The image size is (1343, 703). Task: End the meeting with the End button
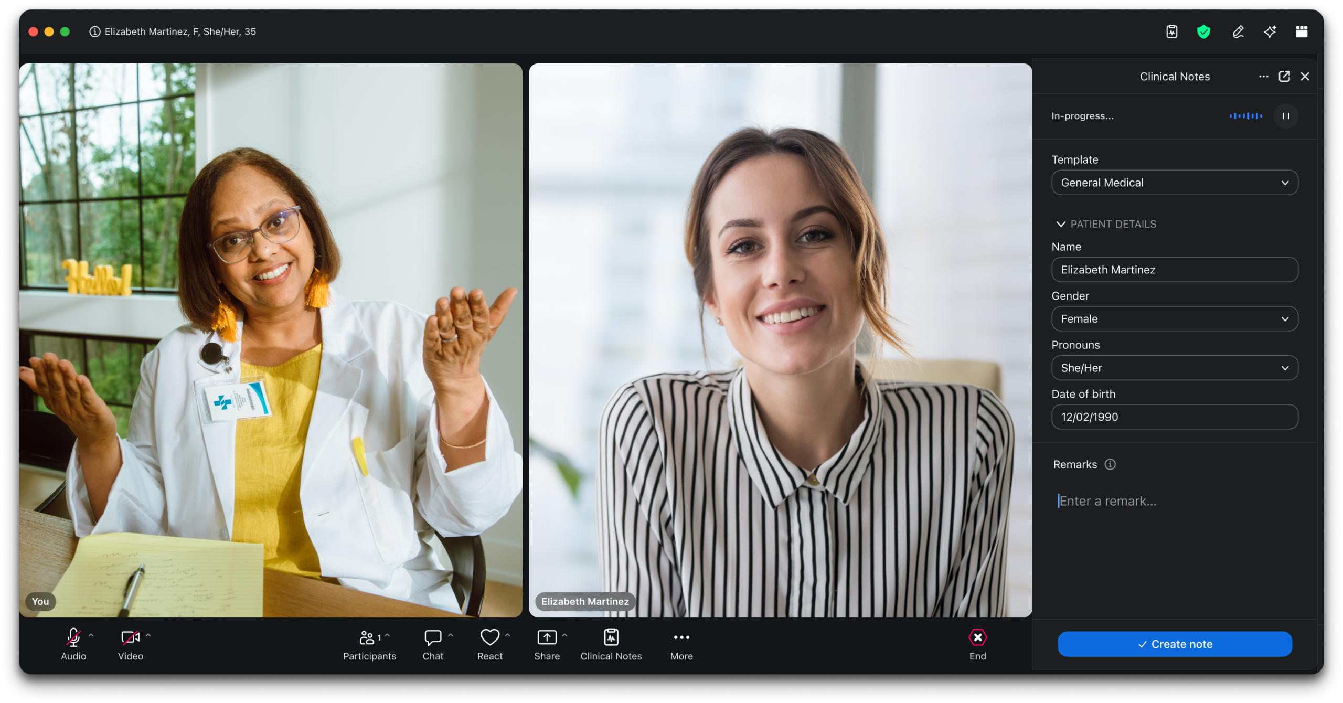coord(977,644)
